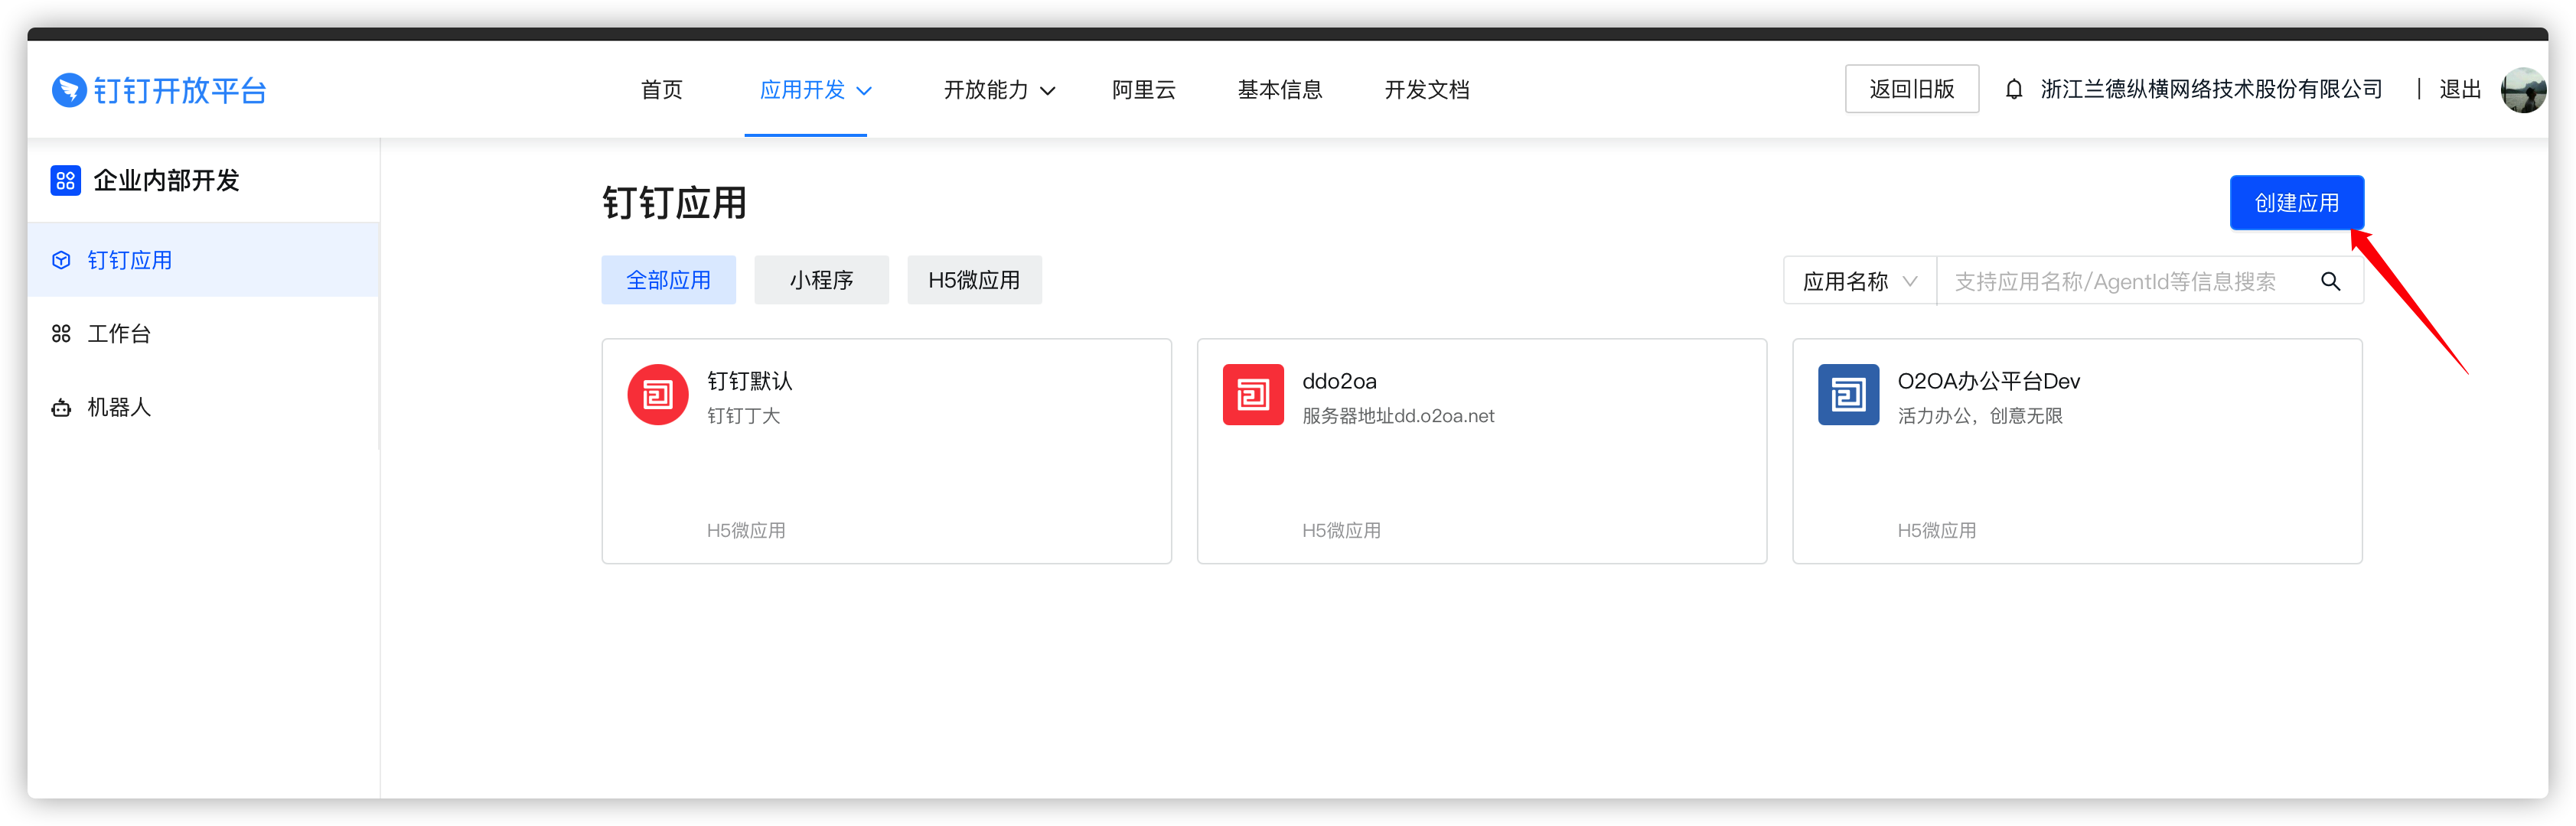This screenshot has width=2576, height=826.
Task: Click the 活力办公，创意无限 description
Action: pos(1979,415)
